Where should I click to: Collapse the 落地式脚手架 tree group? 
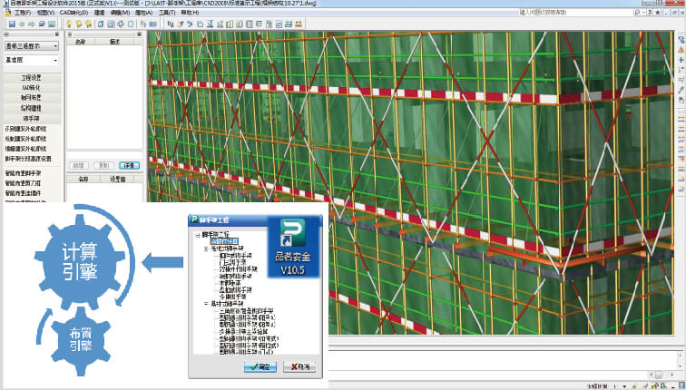[206, 249]
